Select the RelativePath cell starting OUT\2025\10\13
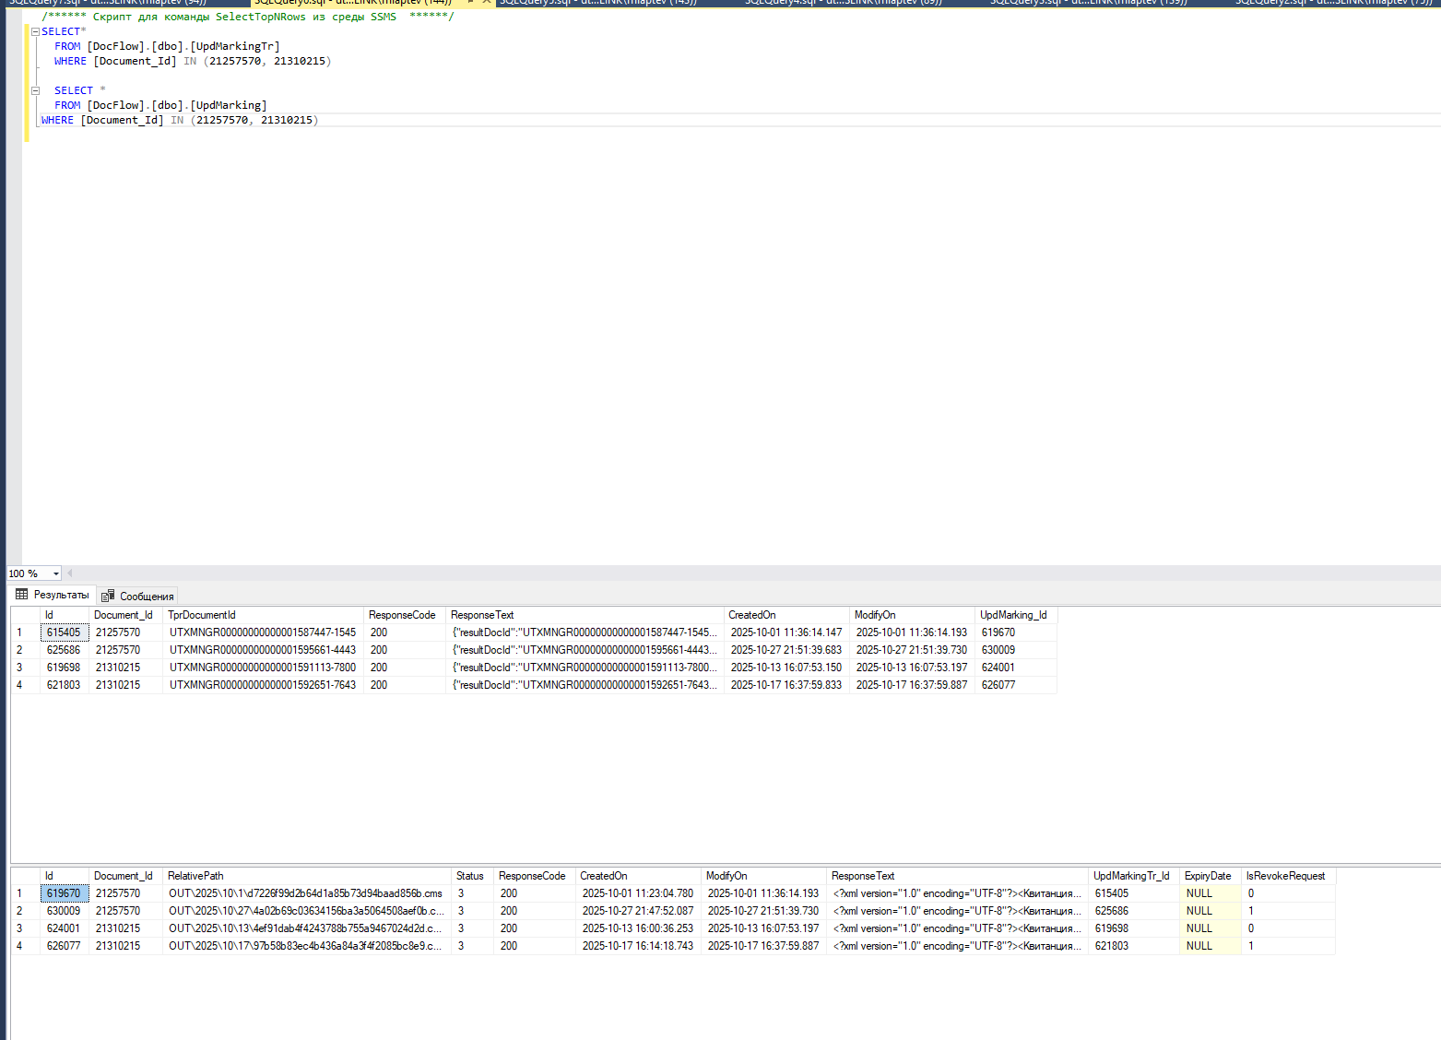 click(307, 928)
